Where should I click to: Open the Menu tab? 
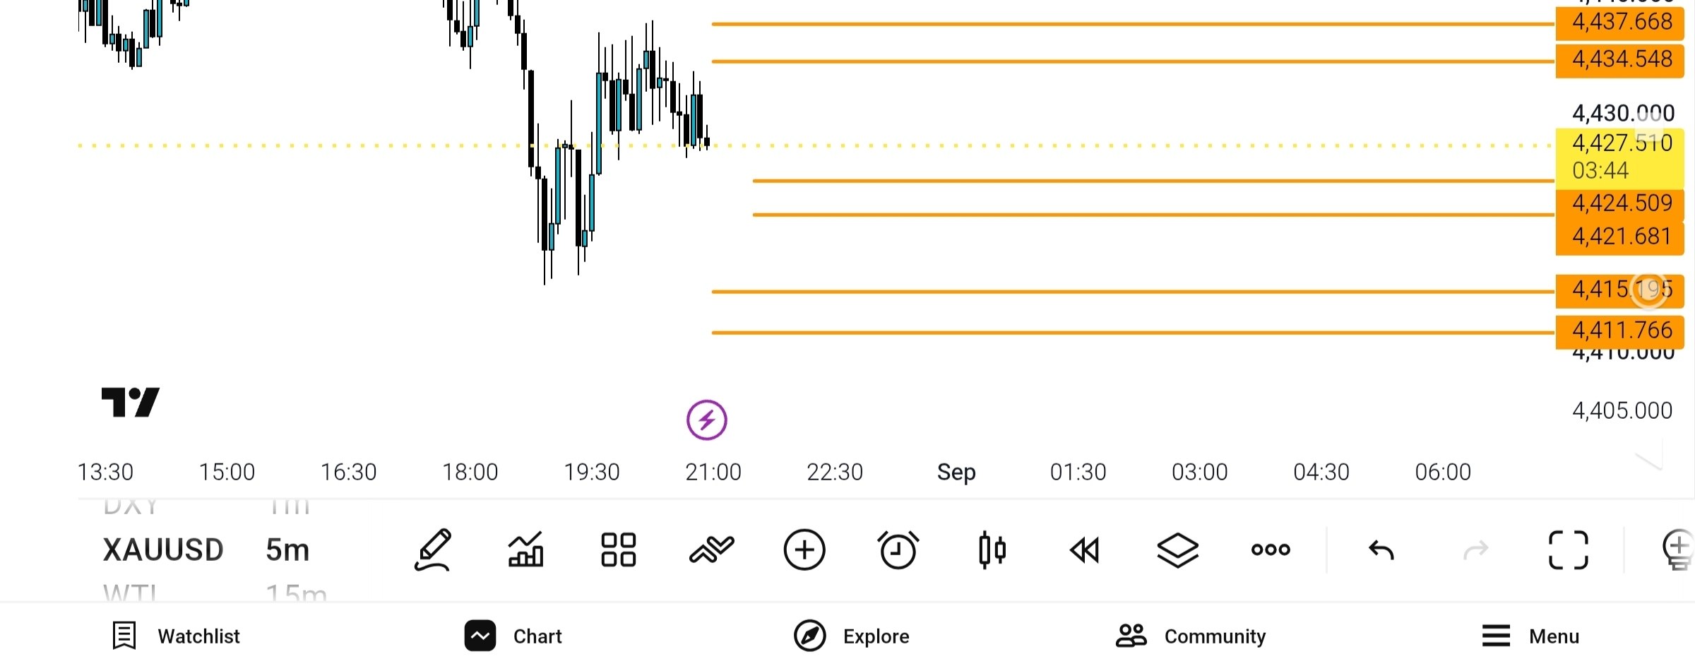[x=1530, y=636]
